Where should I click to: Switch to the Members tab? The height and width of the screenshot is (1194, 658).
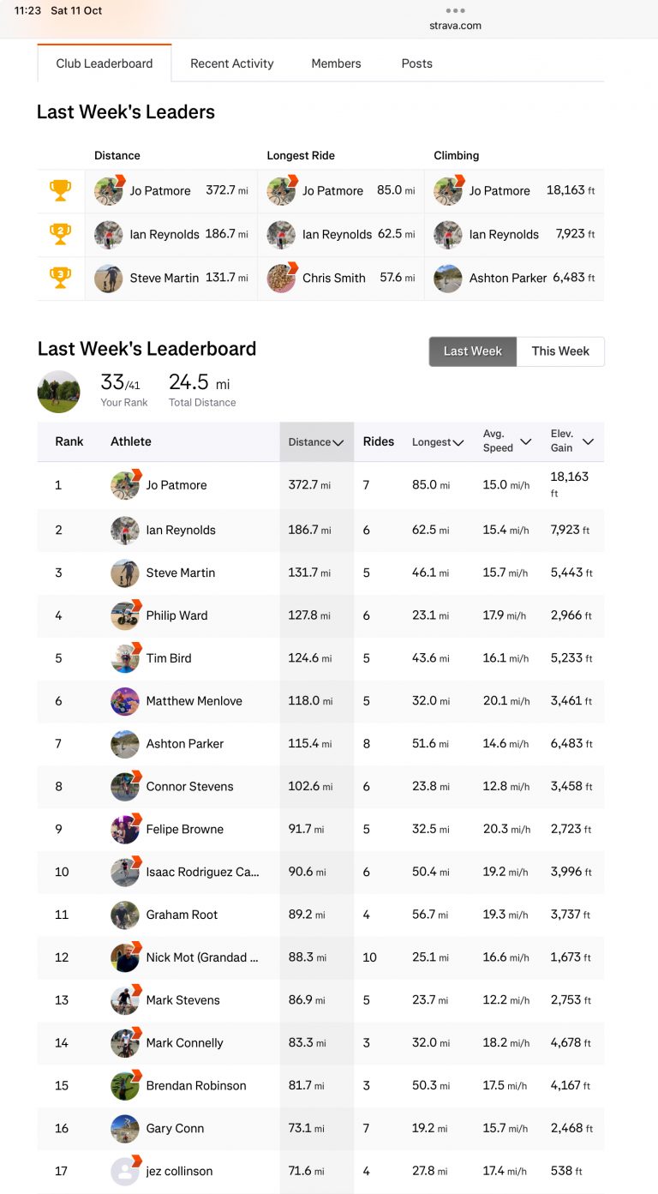336,63
